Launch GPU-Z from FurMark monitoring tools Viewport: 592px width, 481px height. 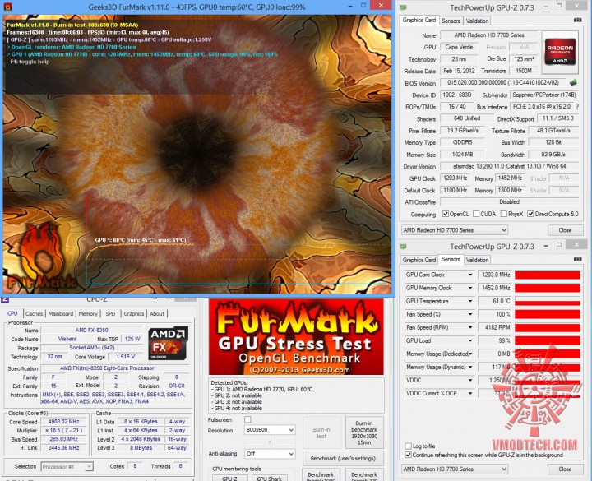229,478
